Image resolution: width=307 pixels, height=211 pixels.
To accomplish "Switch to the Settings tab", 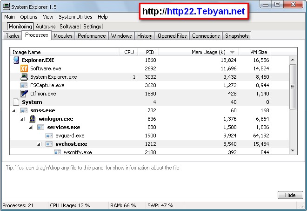I will (92, 27).
